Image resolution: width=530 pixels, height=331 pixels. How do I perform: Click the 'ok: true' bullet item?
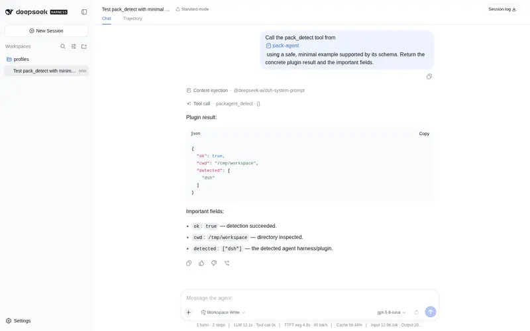coord(235,226)
